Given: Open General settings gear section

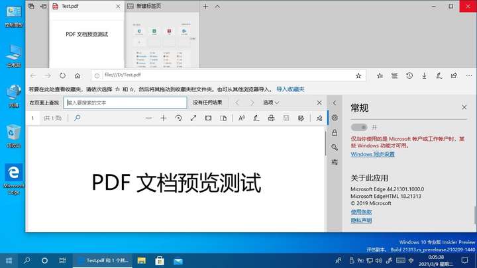Looking at the screenshot, I should [335, 118].
